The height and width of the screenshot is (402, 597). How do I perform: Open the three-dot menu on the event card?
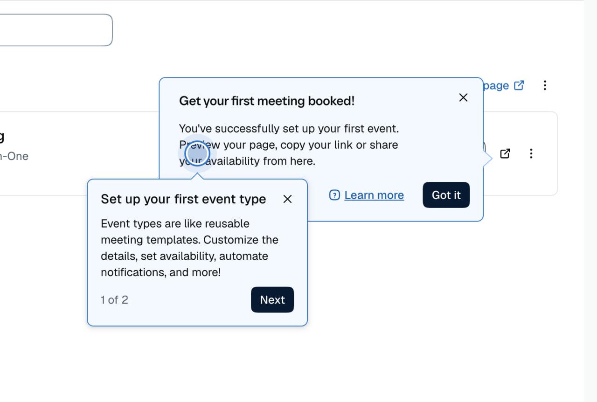click(x=531, y=153)
